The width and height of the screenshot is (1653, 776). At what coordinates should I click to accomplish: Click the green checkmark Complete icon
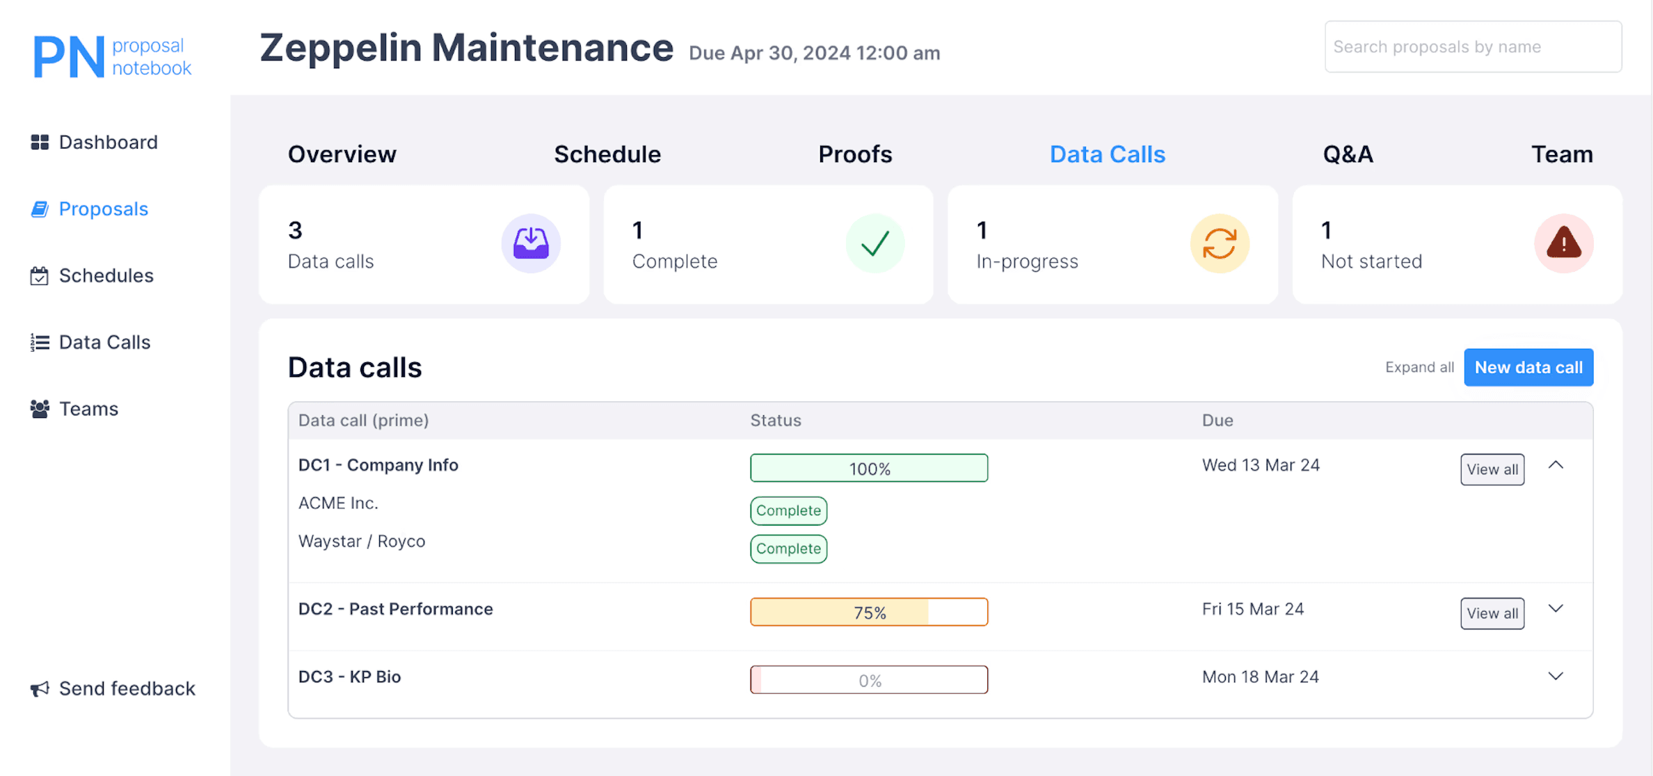click(875, 243)
